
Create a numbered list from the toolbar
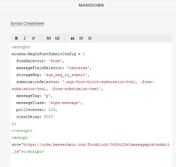90,38
